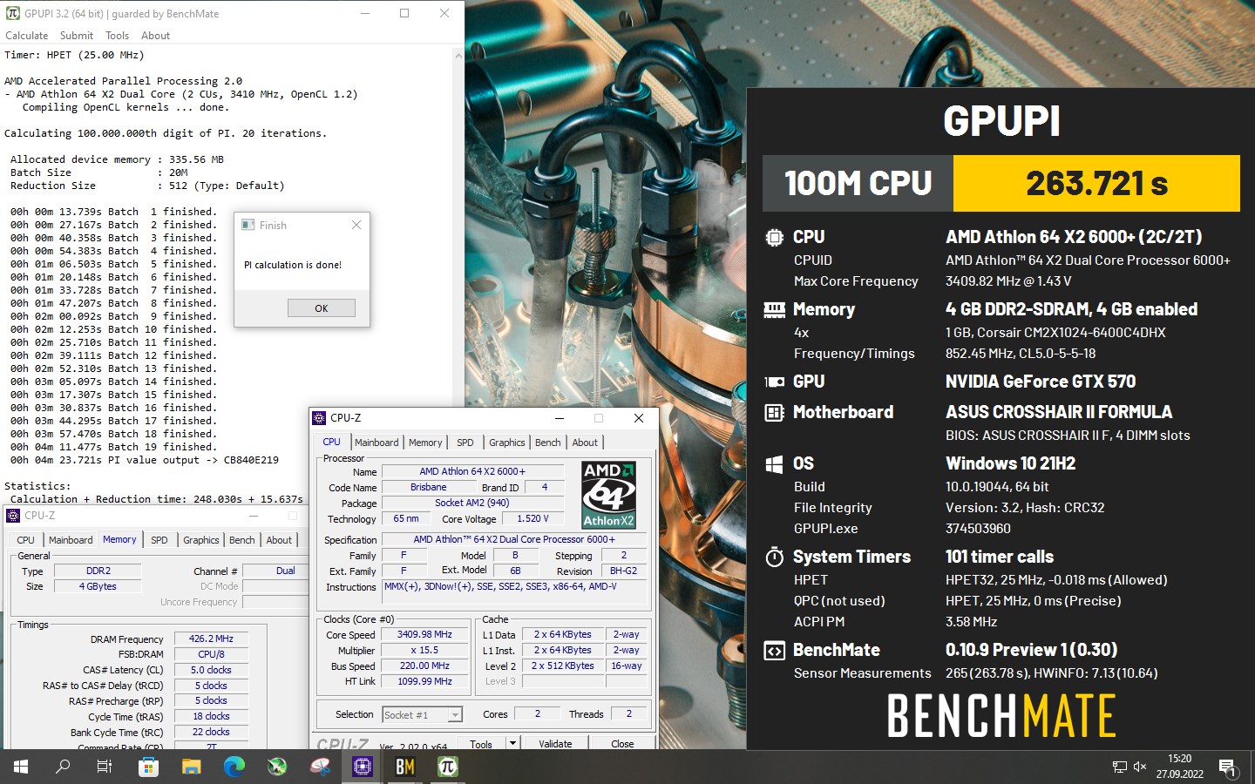1255x784 pixels.
Task: Click the Validate button in CPU-Z
Action: click(555, 744)
